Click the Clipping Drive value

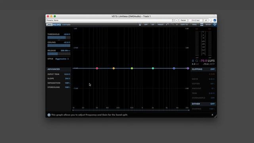[x=212, y=79]
